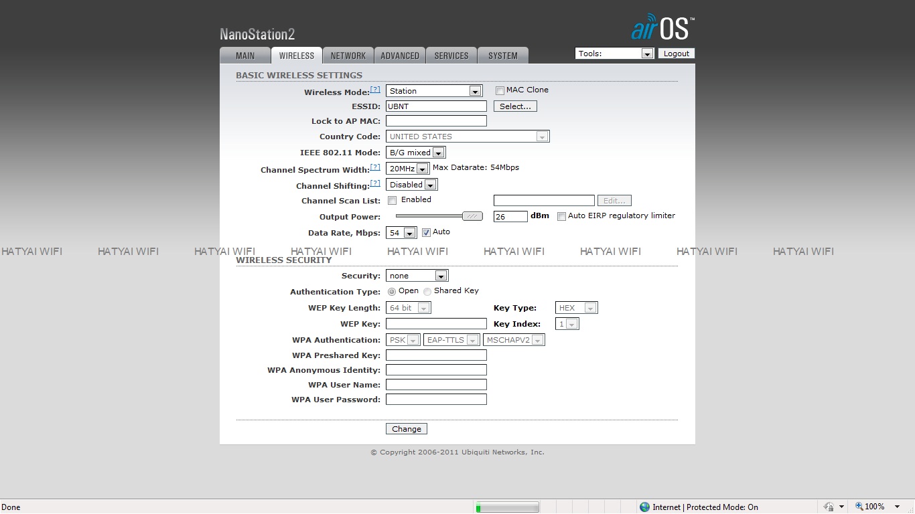Image resolution: width=915 pixels, height=514 pixels.
Task: Click the Ubiquiti Networks copyright text
Action: (457, 452)
